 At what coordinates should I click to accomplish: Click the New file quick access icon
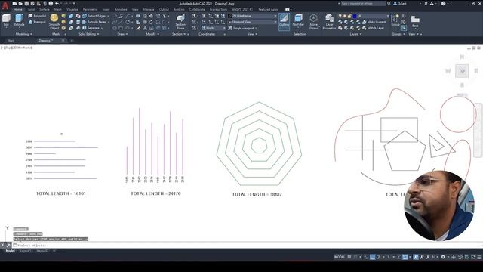[x=15, y=3]
